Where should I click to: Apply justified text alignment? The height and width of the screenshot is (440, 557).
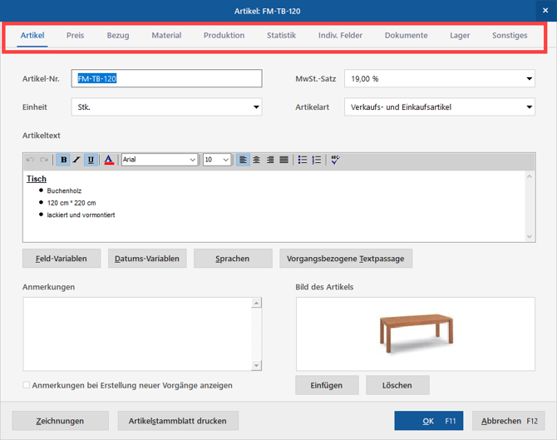(283, 160)
